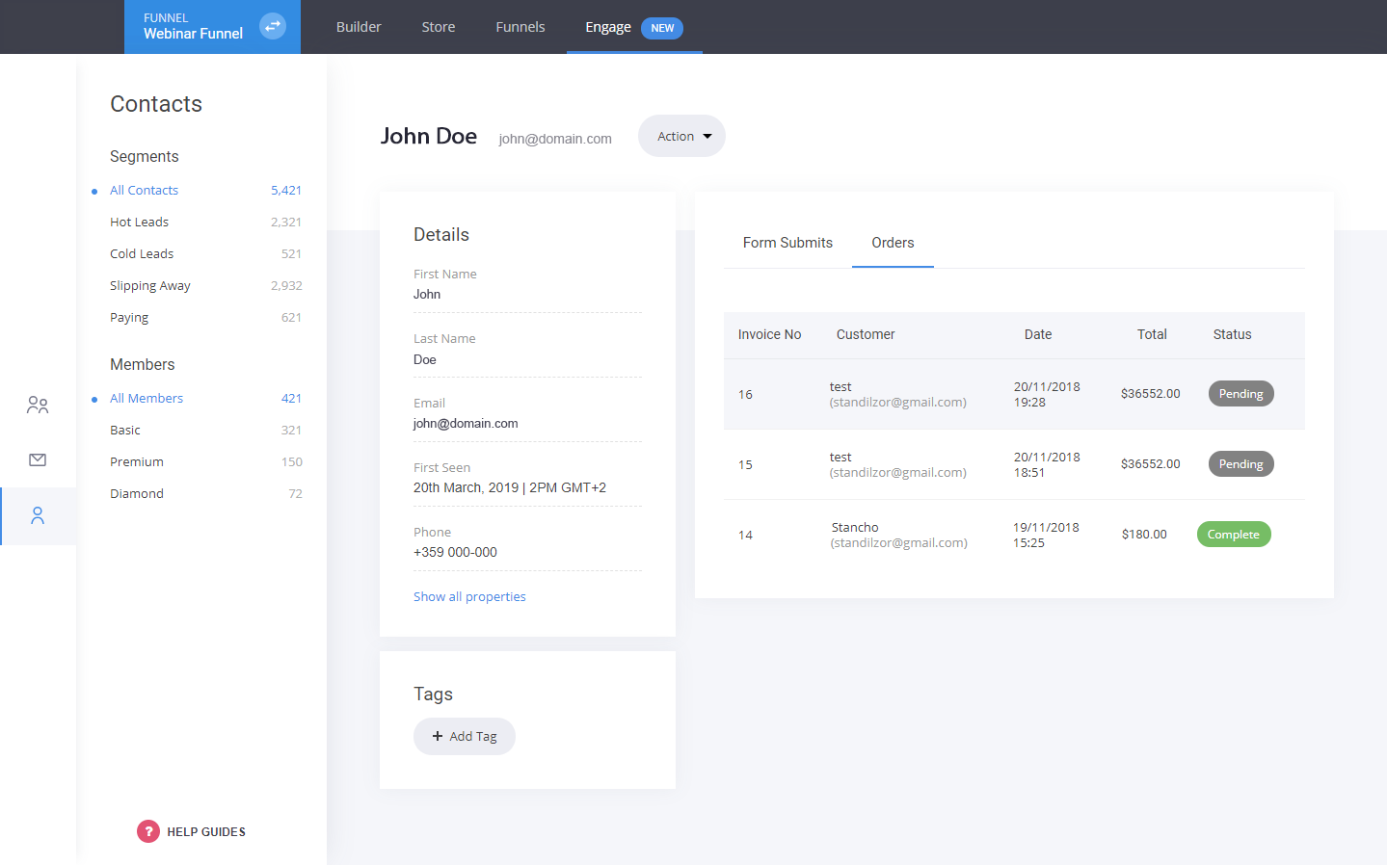This screenshot has height=865, width=1387.
Task: Click the Complete status badge for invoice 14
Action: (x=1234, y=535)
